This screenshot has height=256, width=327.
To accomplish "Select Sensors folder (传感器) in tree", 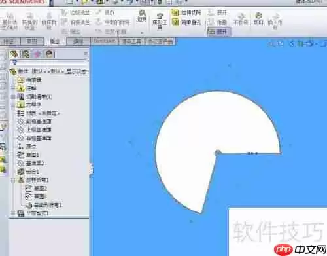I will [29, 80].
